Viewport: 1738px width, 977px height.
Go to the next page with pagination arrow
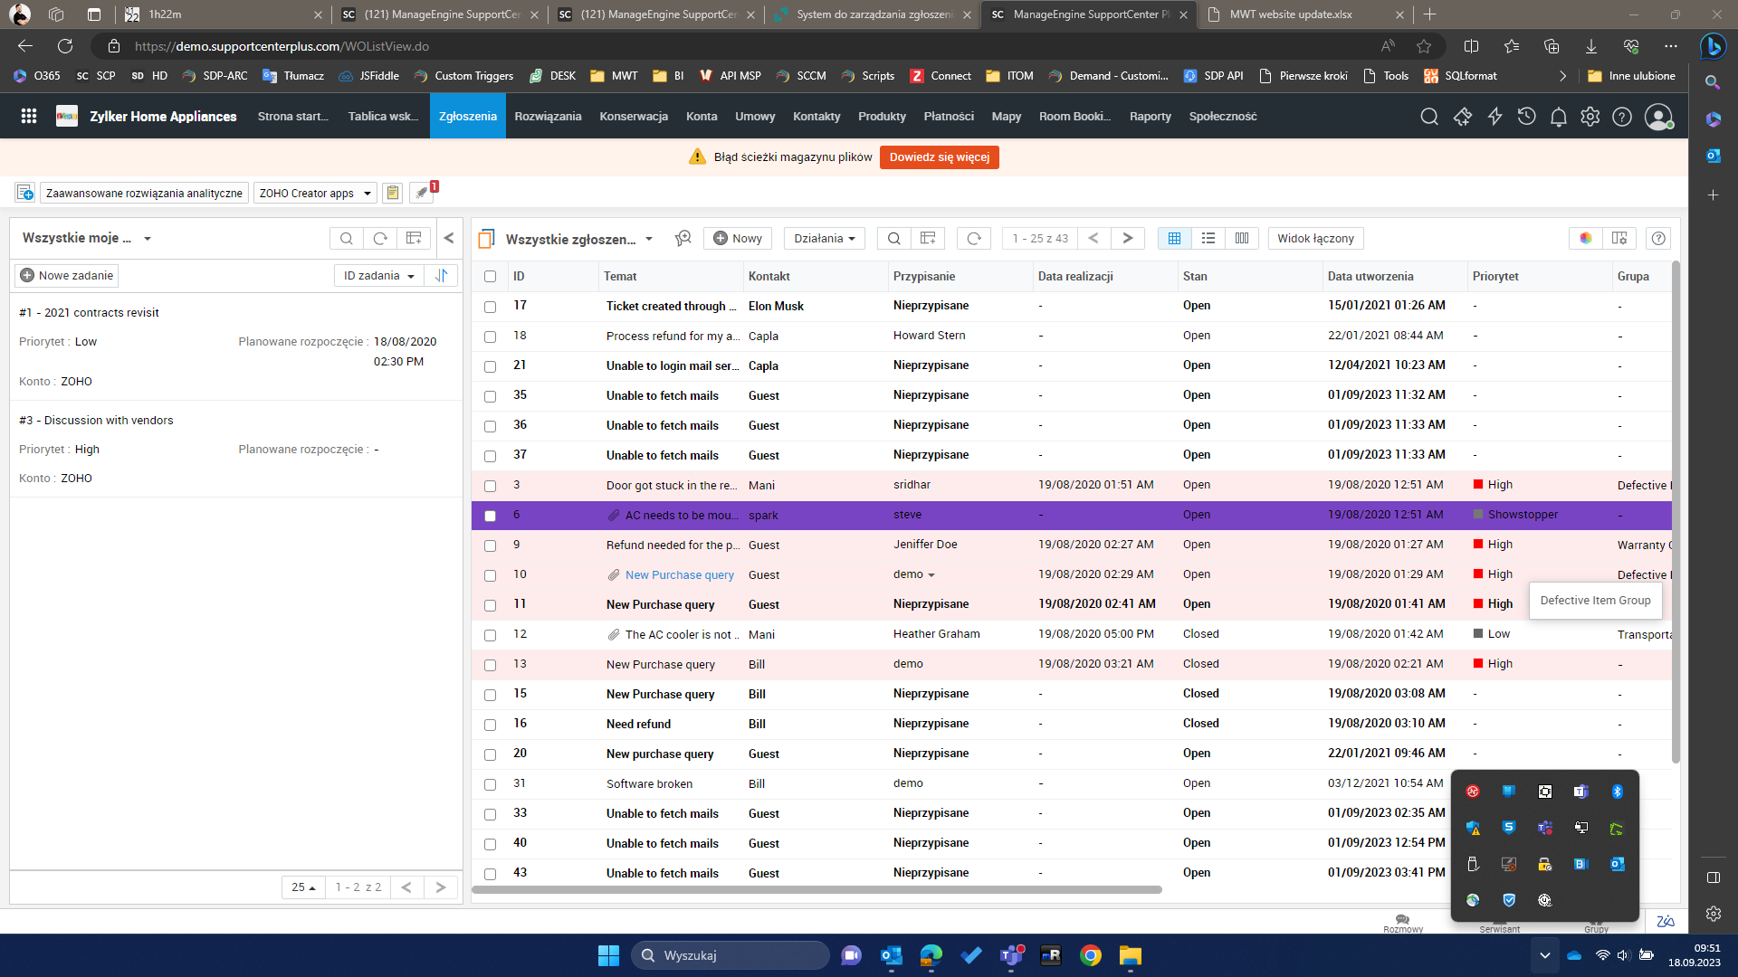click(1128, 238)
